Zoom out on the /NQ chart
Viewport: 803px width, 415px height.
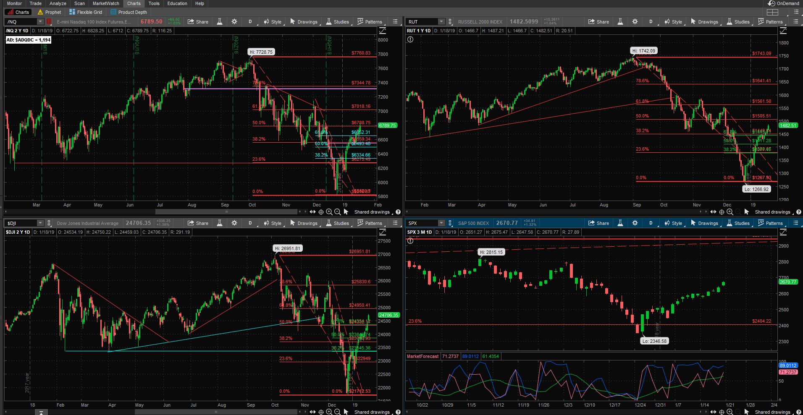(338, 212)
